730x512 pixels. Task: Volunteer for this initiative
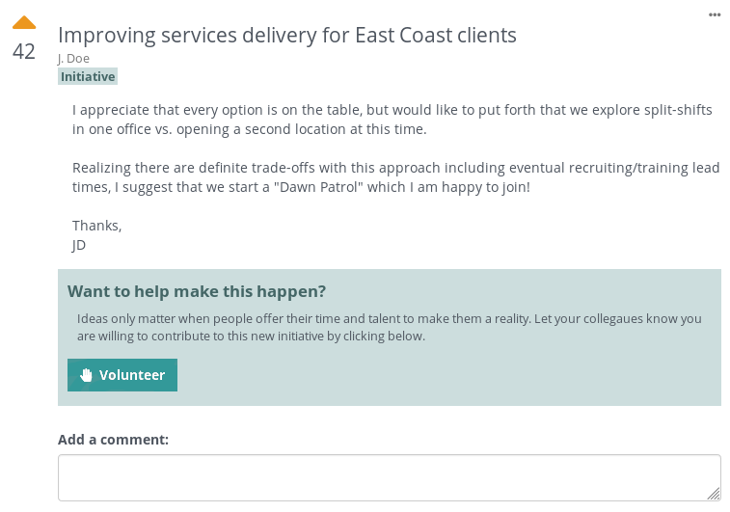122,375
